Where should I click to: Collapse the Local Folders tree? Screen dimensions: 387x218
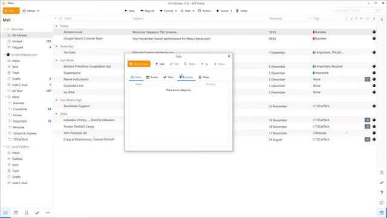point(4,147)
